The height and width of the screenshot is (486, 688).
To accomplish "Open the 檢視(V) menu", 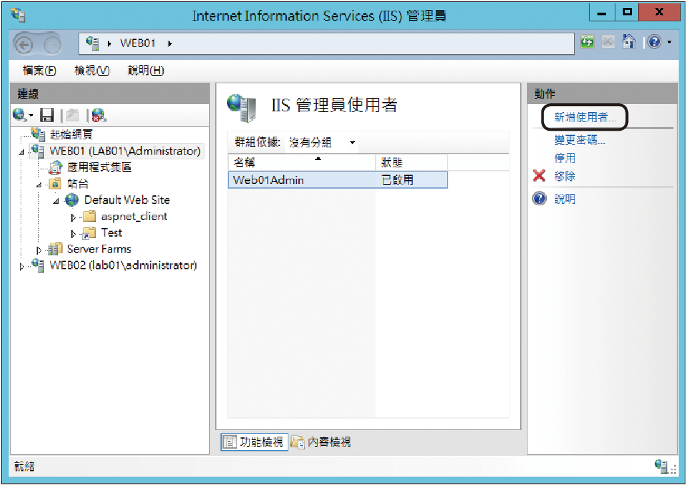I will point(92,71).
